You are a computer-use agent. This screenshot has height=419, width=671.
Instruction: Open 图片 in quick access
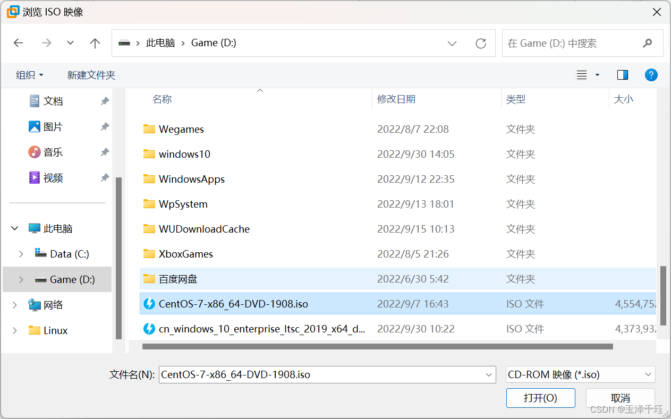pos(53,126)
